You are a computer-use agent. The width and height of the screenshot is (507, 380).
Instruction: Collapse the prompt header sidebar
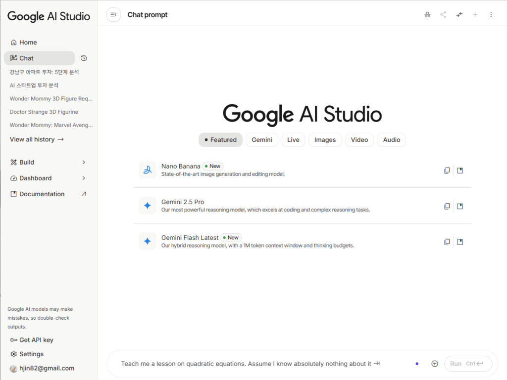[113, 14]
